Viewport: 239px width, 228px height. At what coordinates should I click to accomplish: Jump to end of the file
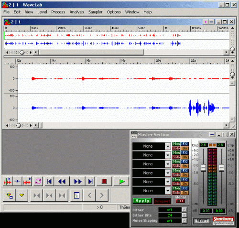tap(90, 181)
